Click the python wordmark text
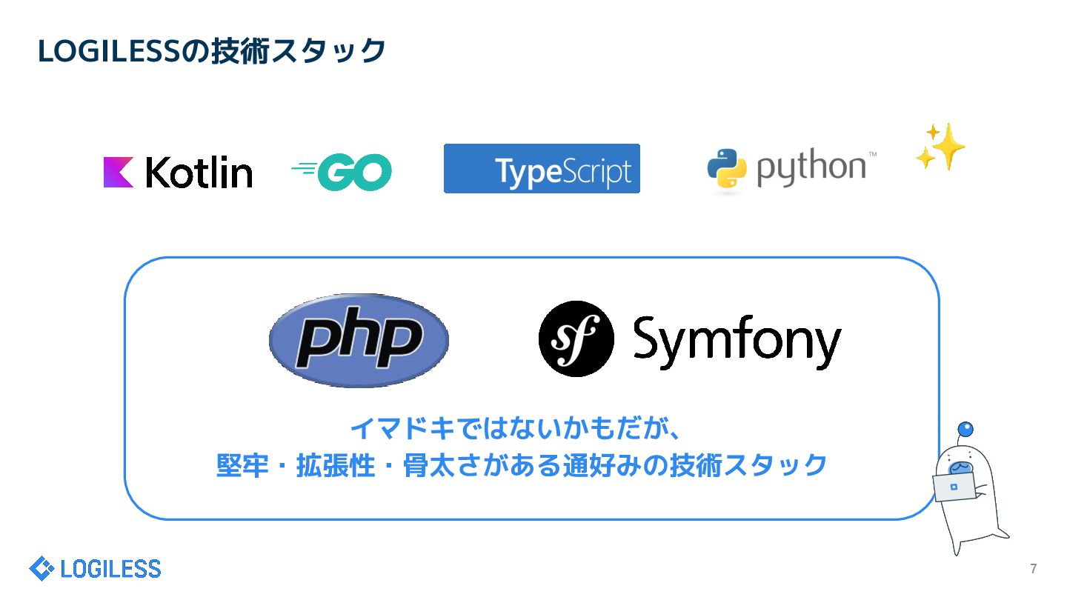Image resolution: width=1067 pixels, height=600 pixels. pos(812,169)
